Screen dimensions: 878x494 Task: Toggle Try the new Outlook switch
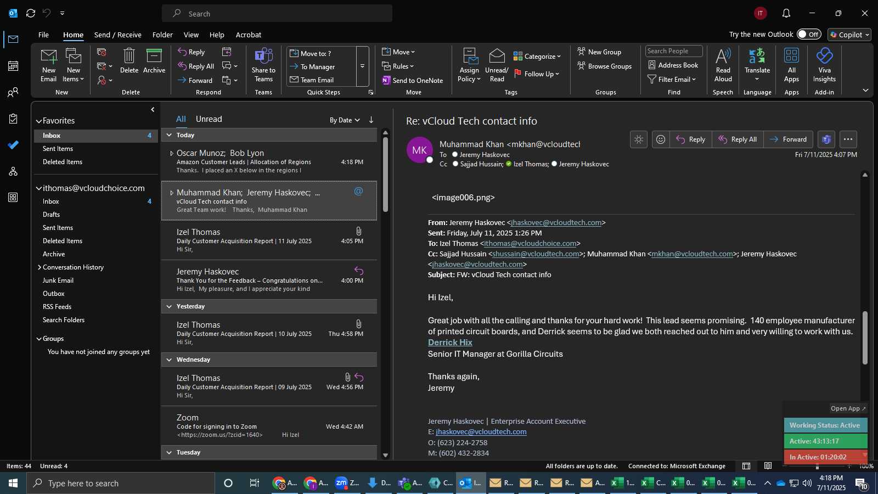coord(809,34)
